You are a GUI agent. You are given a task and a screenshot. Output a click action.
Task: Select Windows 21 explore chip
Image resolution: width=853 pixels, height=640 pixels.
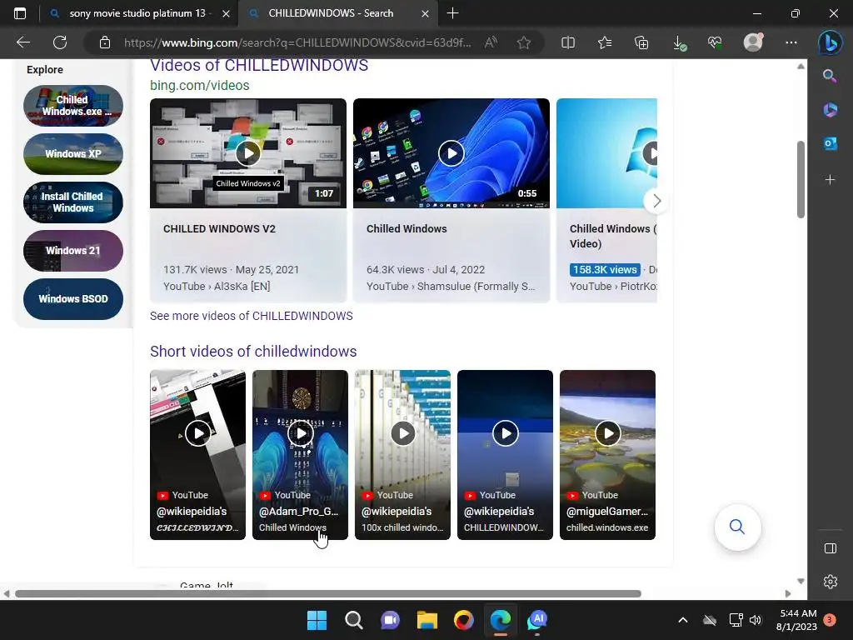73,251
